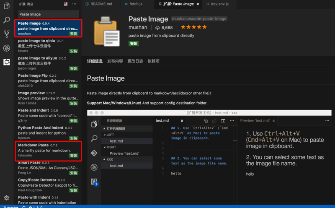Switch to README.md tab
This screenshot has height=208, width=335.
[99, 4]
